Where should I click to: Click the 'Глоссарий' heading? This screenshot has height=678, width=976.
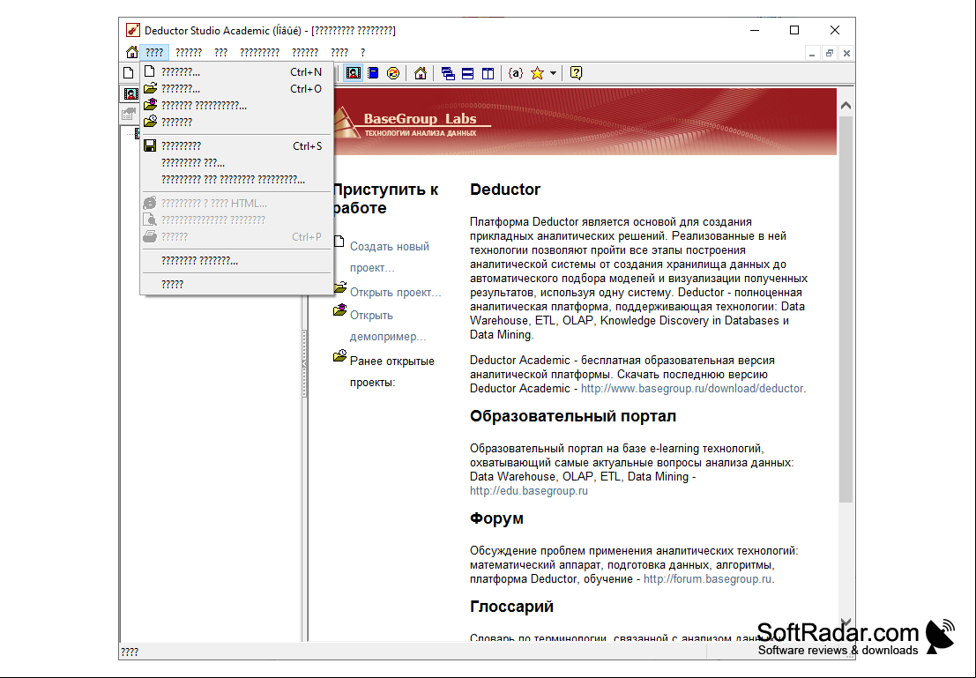511,607
